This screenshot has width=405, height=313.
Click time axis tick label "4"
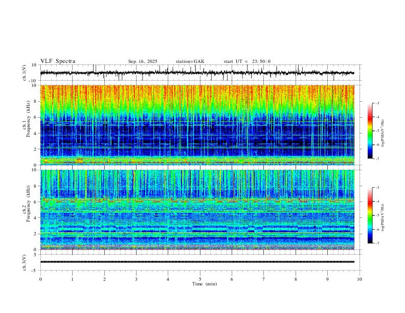pos(168,279)
